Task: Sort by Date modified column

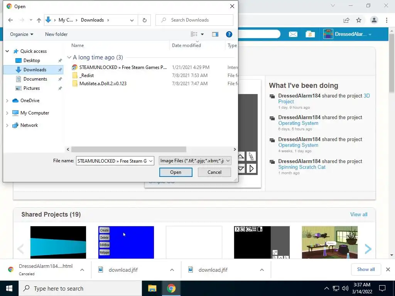Action: point(186,45)
